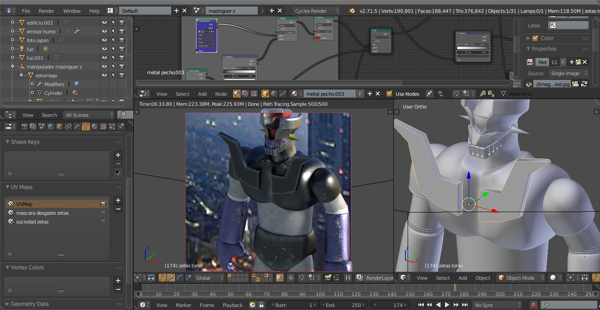Choose object shader nodes cube icon

click(265, 94)
